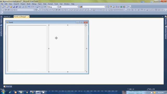This screenshot has height=94, width=167.
Task: Click the Find in Files icon beside x86
Action: [81, 7]
